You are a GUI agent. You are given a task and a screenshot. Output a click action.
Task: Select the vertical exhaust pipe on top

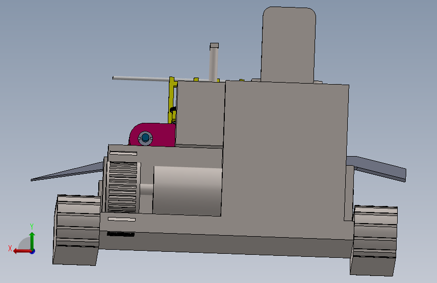[214, 62]
